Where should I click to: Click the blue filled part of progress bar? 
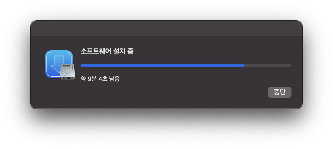click(162, 65)
